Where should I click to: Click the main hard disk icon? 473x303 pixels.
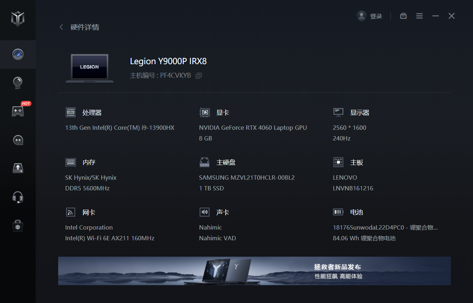pyautogui.click(x=205, y=162)
